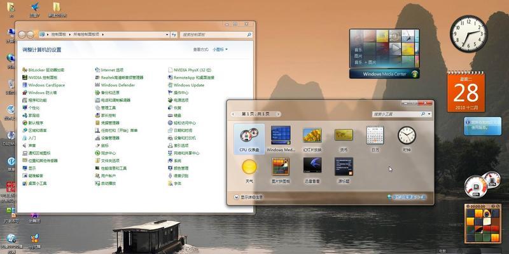Open Windows Defender item

point(115,85)
